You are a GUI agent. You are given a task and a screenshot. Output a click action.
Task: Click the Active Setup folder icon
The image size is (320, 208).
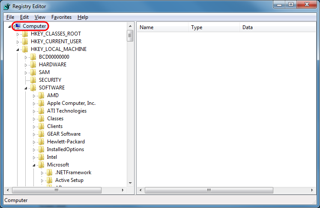coord(50,180)
